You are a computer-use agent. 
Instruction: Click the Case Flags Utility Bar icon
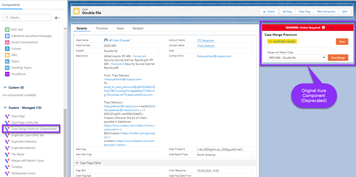coord(7,122)
